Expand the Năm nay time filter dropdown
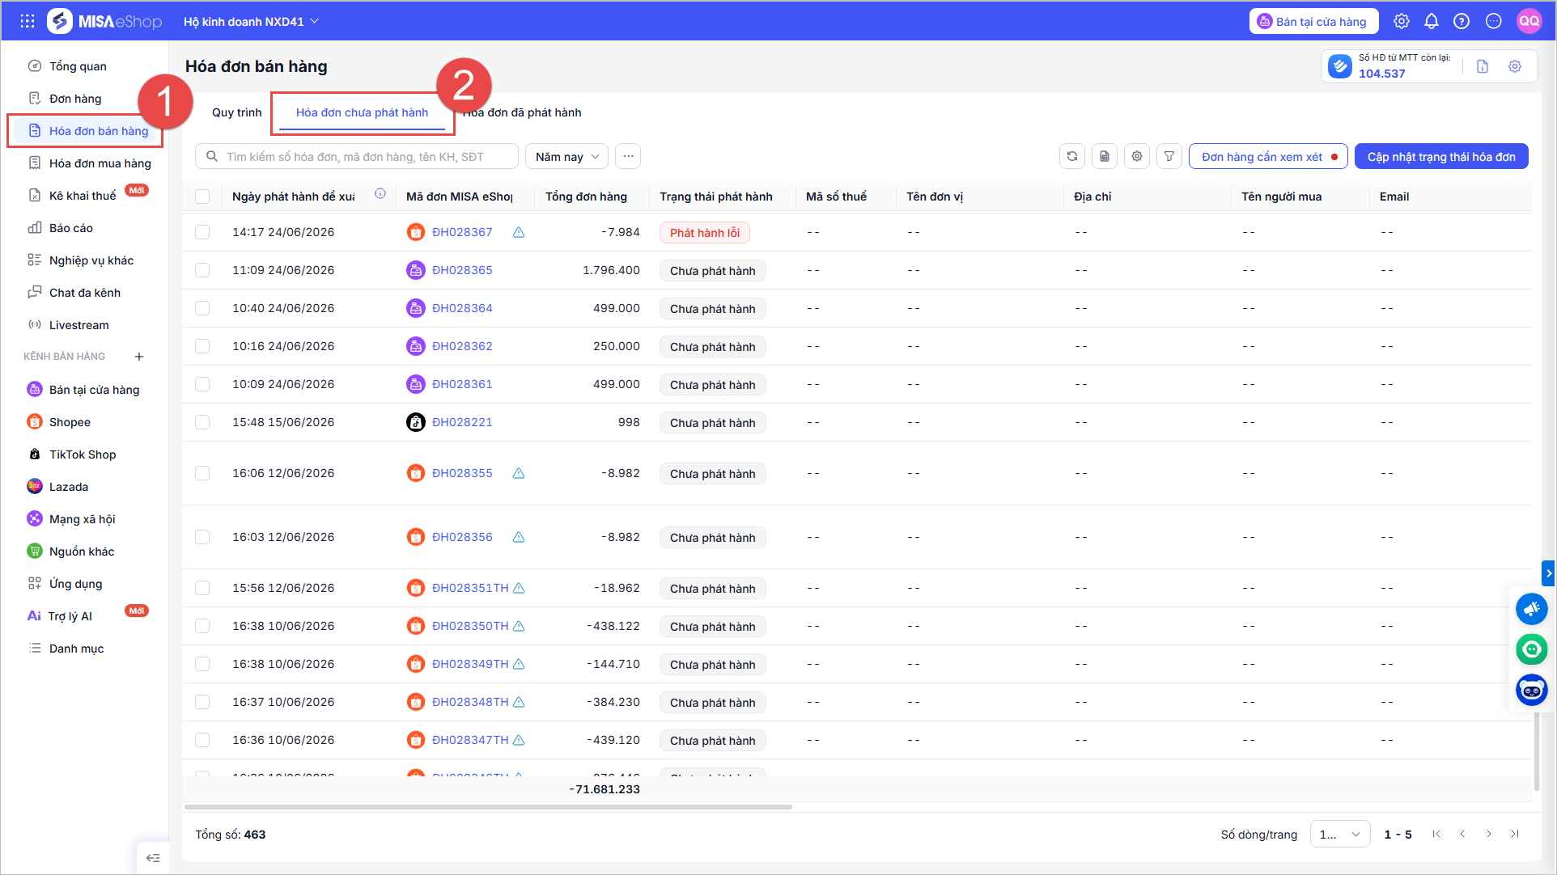Image resolution: width=1557 pixels, height=875 pixels. coord(566,157)
